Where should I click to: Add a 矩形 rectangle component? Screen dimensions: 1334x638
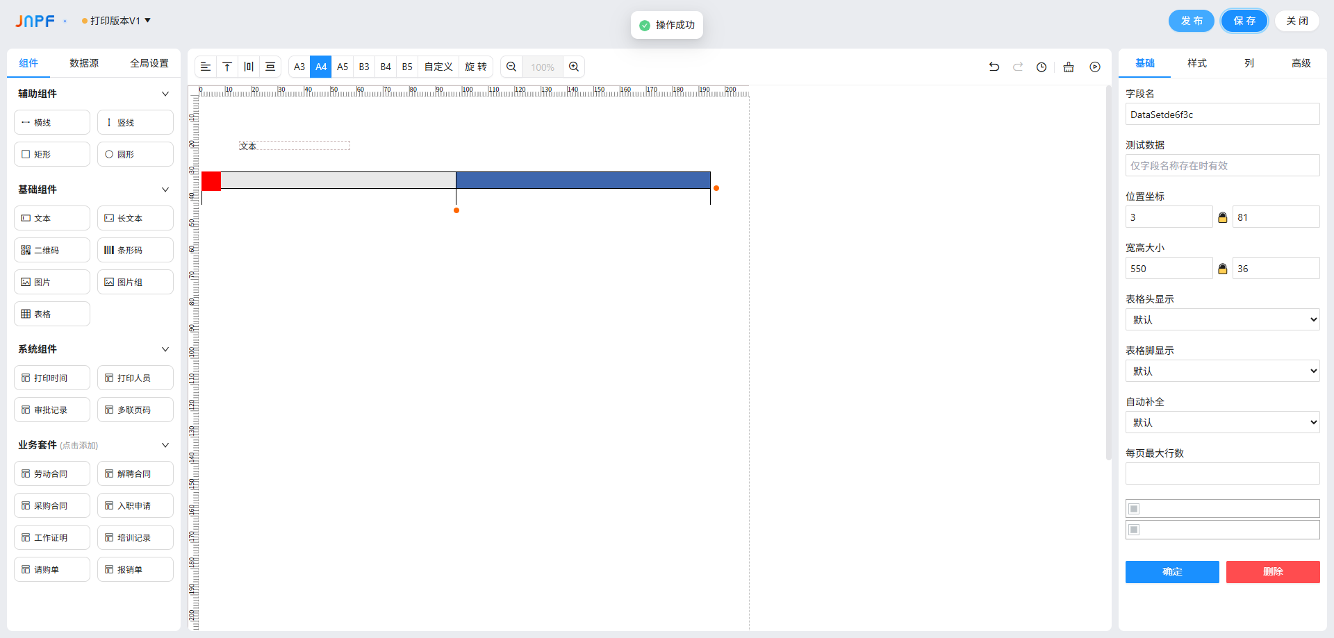pyautogui.click(x=52, y=154)
